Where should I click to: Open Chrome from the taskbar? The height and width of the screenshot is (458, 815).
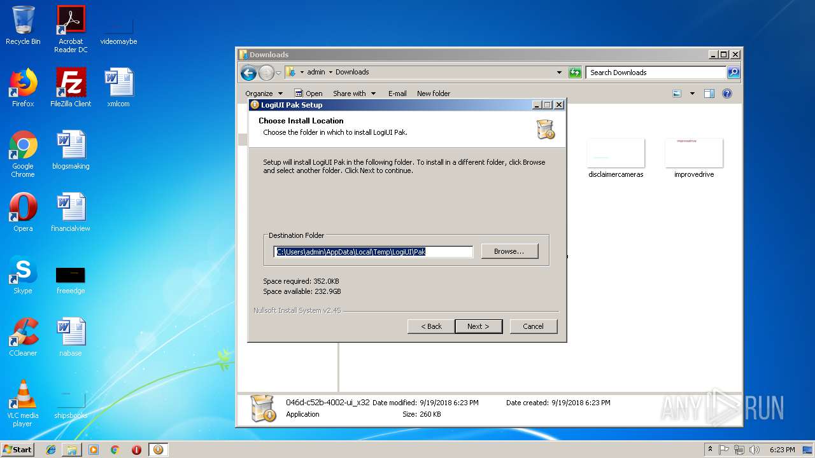pyautogui.click(x=115, y=450)
